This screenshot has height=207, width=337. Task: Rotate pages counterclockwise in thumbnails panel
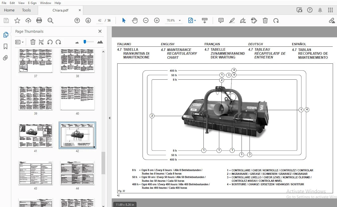tap(50, 42)
